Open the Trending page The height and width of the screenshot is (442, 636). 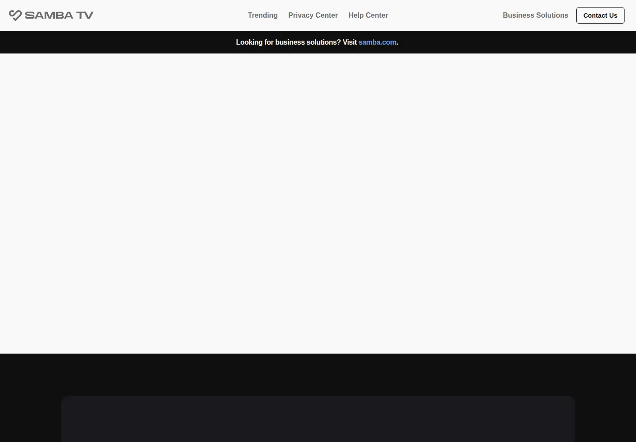click(x=263, y=15)
